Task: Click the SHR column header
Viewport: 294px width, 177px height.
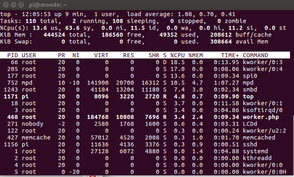Action: tap(154, 55)
